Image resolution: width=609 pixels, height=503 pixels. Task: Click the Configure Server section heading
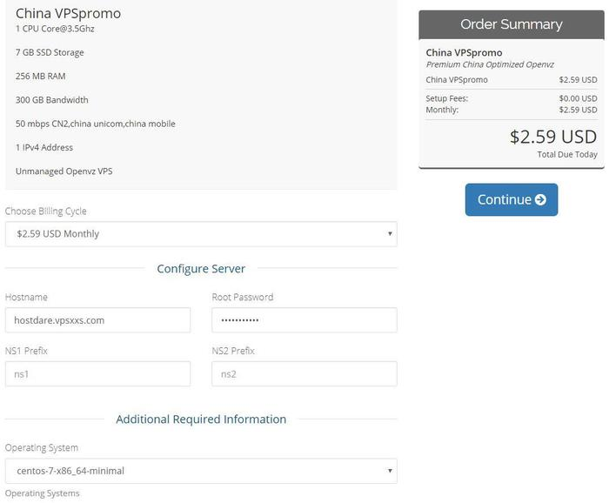point(201,269)
